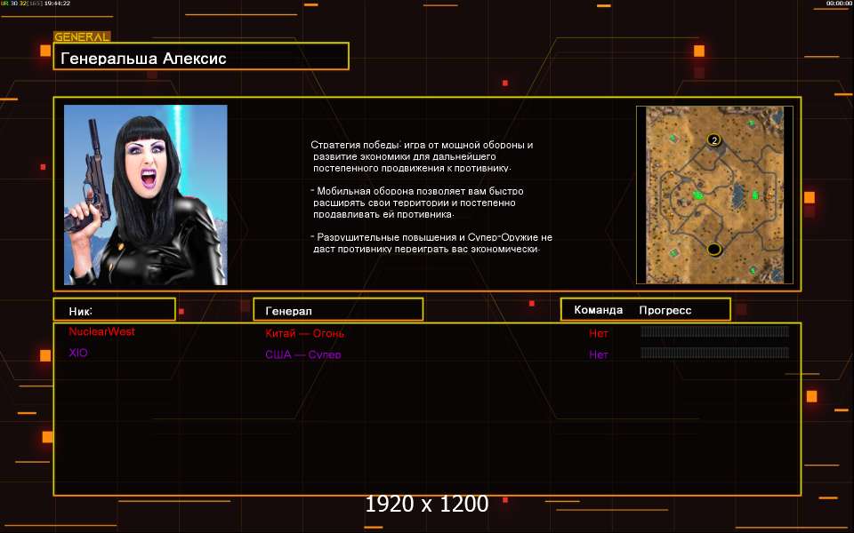854x533 pixels.
Task: Click the Команда column header
Action: point(598,310)
